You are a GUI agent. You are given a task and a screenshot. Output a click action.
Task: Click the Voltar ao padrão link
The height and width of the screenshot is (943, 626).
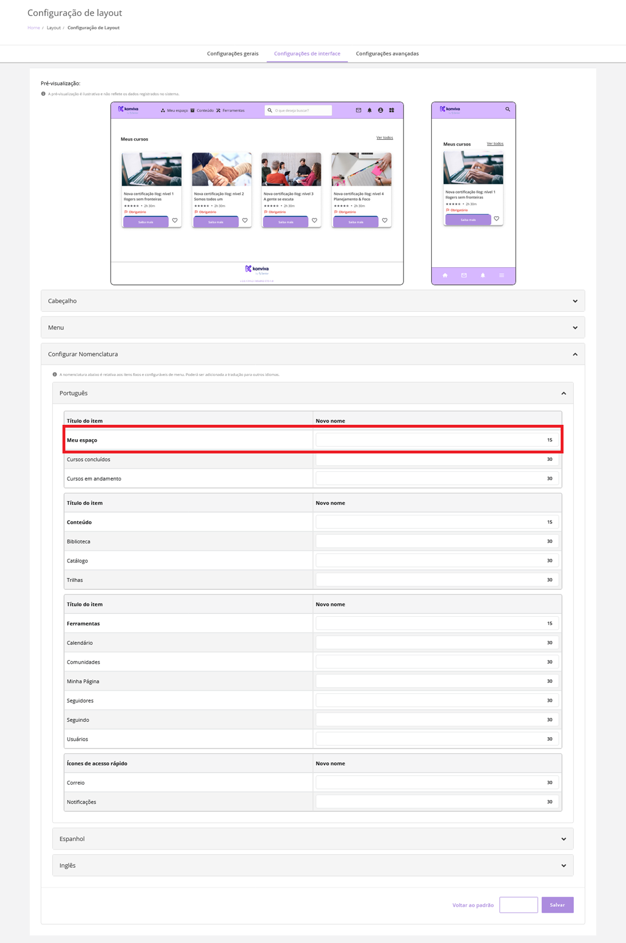coord(472,905)
